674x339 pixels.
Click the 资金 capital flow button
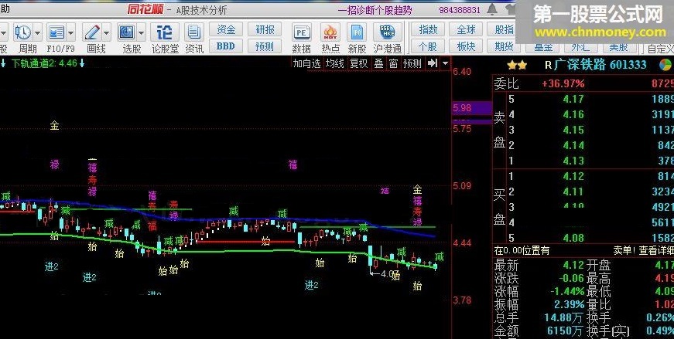(226, 29)
